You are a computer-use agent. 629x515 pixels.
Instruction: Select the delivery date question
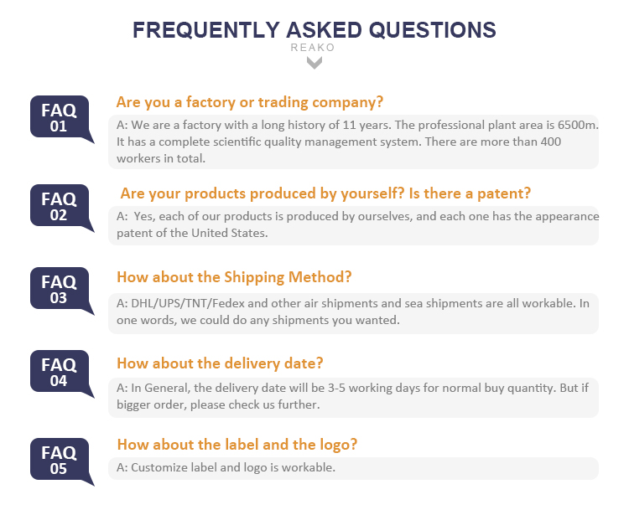point(220,363)
